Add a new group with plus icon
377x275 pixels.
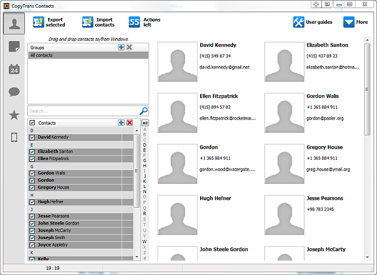(121, 47)
